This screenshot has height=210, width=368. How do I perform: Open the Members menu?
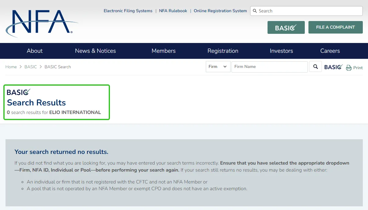163,51
